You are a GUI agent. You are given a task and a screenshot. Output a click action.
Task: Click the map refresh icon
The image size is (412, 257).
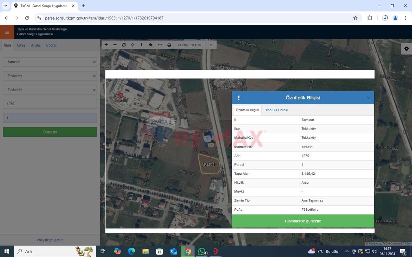pyautogui.click(x=124, y=45)
